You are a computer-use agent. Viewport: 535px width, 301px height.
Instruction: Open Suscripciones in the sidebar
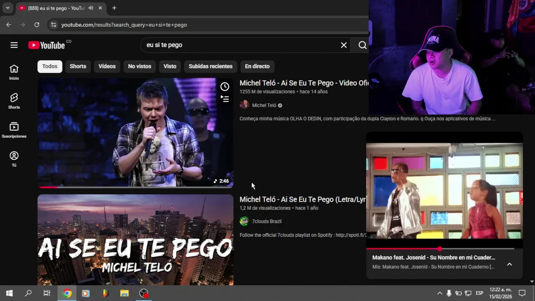click(x=14, y=130)
